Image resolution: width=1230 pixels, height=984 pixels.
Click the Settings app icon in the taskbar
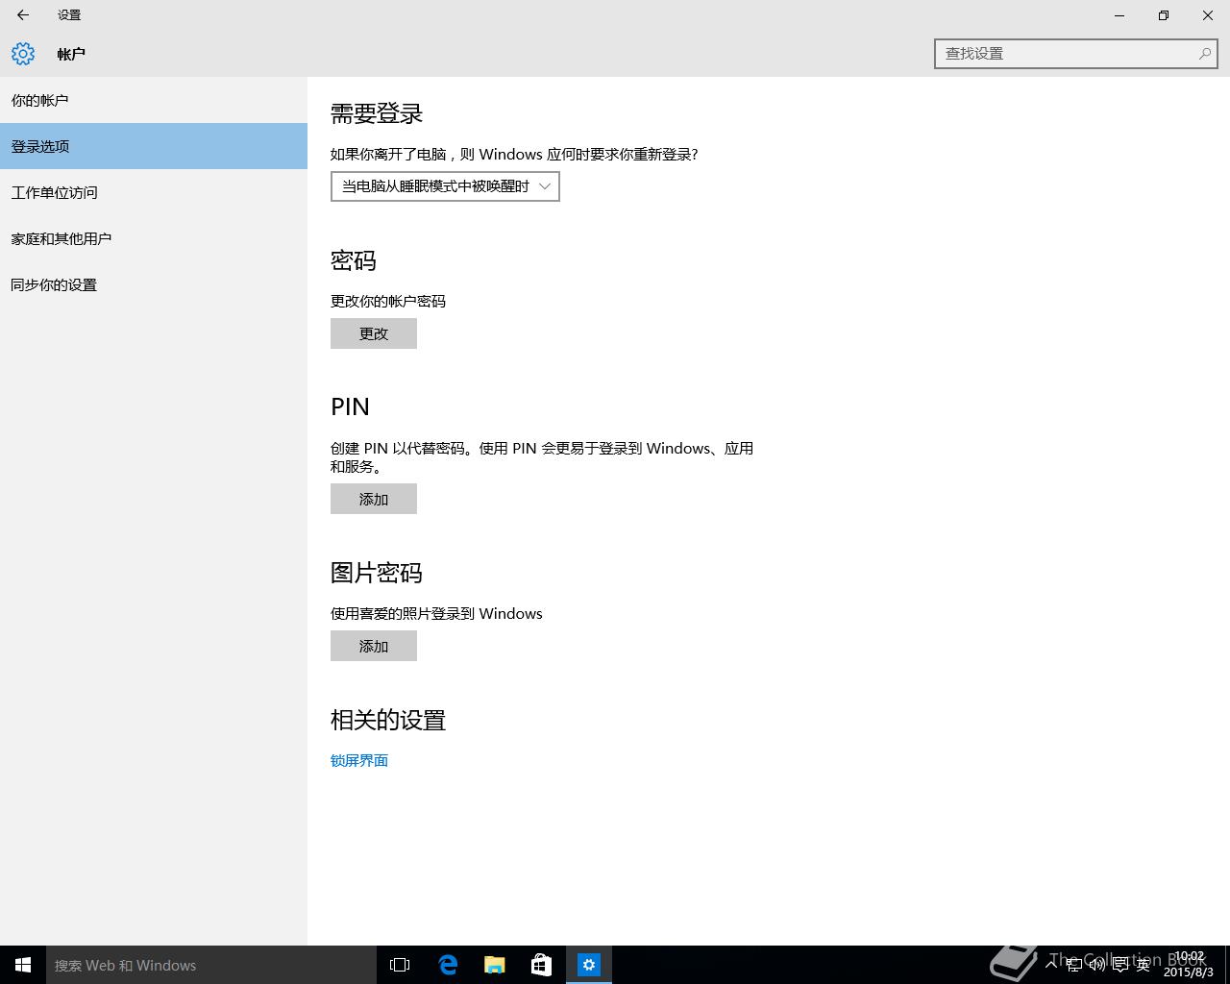[x=589, y=965]
